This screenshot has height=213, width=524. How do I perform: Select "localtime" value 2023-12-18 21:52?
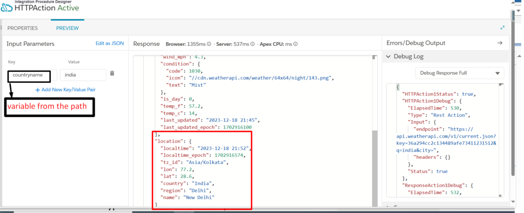(223, 148)
